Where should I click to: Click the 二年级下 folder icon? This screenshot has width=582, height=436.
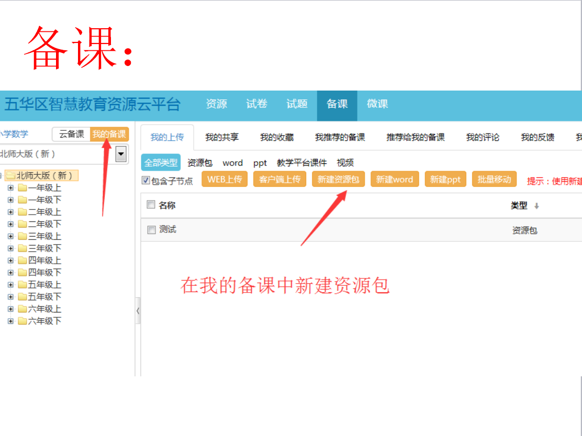coord(23,223)
